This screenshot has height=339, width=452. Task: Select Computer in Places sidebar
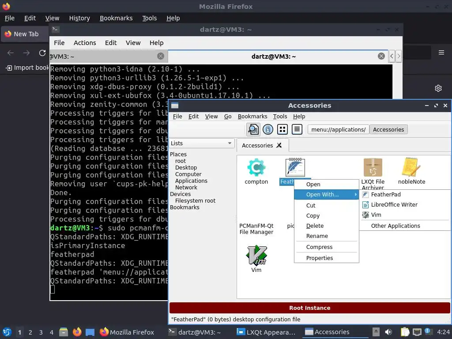coord(188,174)
